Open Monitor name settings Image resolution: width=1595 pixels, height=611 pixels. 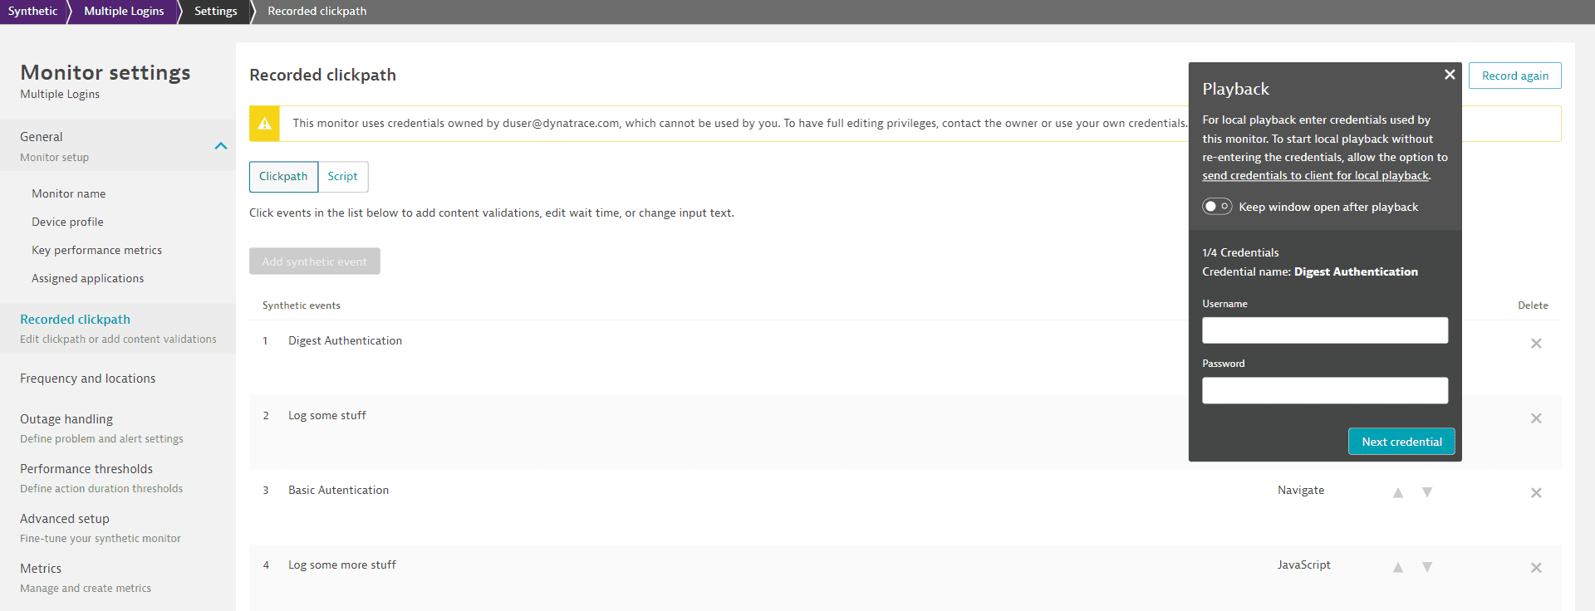pyautogui.click(x=69, y=194)
